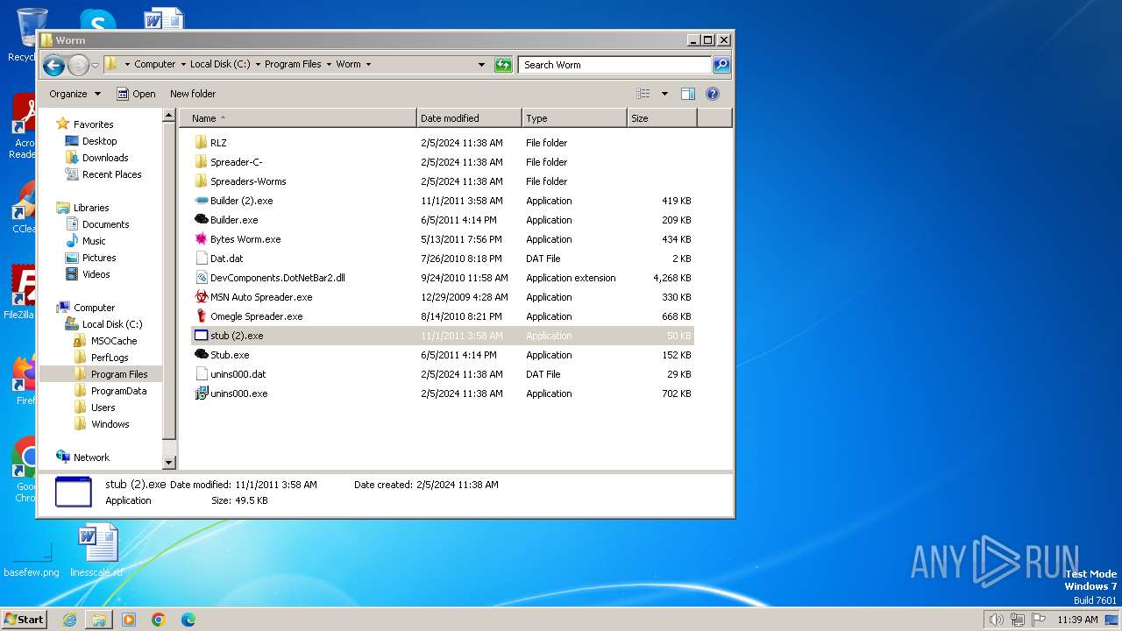This screenshot has width=1122, height=631.
Task: Click the New folder button
Action: pyautogui.click(x=193, y=94)
